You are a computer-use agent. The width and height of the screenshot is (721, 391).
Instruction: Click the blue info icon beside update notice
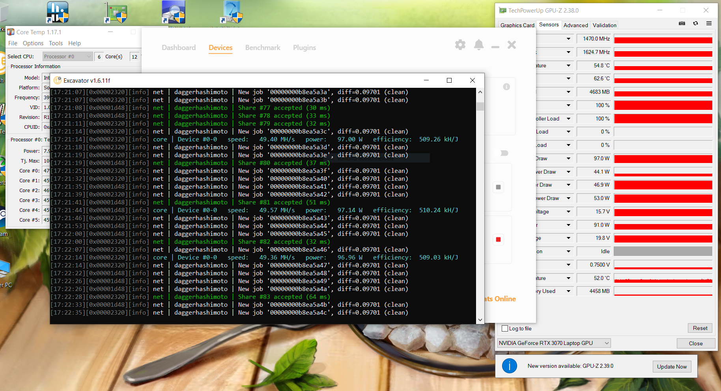509,366
